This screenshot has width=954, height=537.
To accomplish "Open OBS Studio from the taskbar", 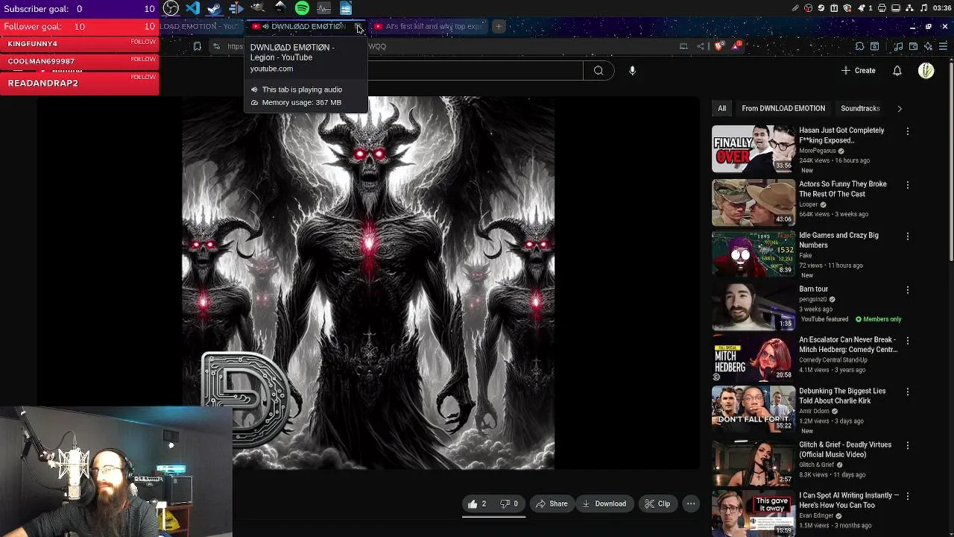I will click(x=171, y=8).
